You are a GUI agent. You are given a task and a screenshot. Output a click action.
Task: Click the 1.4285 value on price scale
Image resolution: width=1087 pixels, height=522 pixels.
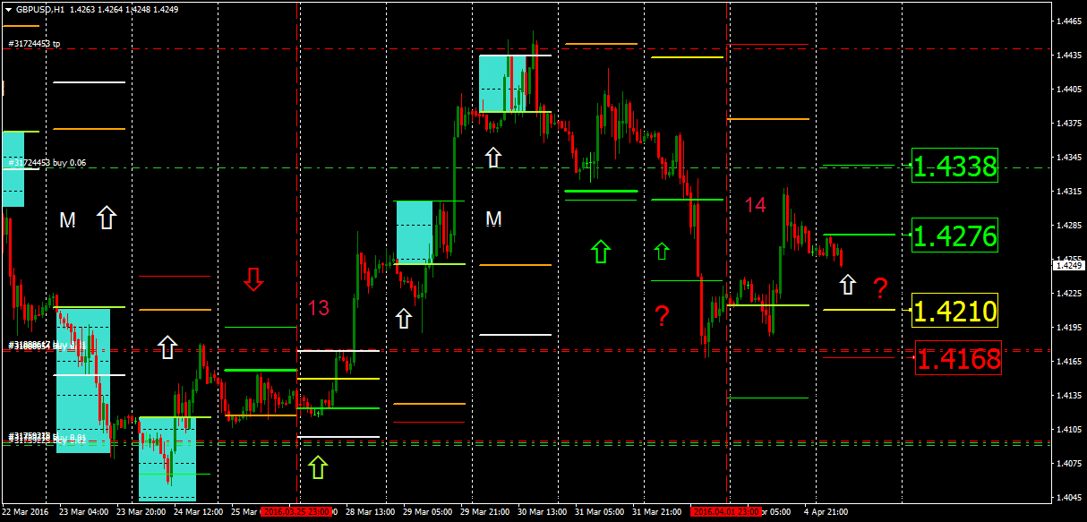pyautogui.click(x=1068, y=226)
